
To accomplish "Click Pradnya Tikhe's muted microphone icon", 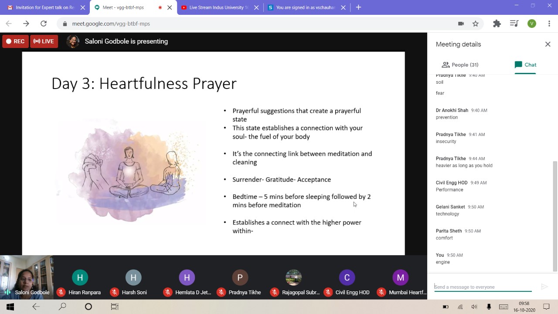I will (x=221, y=292).
